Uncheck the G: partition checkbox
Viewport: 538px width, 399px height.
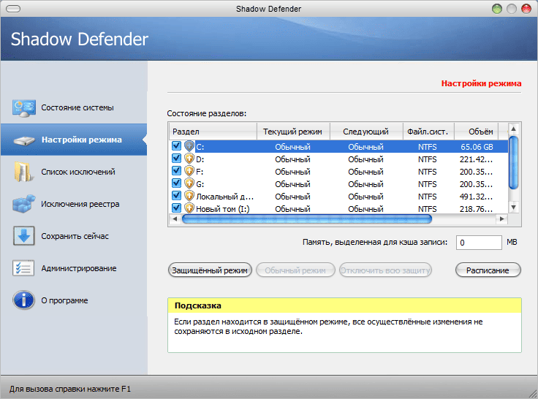[176, 183]
